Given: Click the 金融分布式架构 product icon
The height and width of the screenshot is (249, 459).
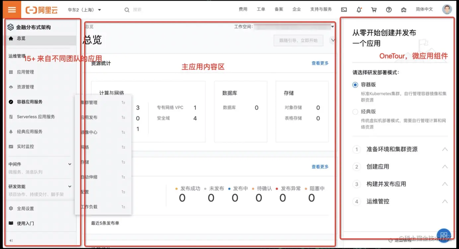Looking at the screenshot, I should [x=11, y=27].
